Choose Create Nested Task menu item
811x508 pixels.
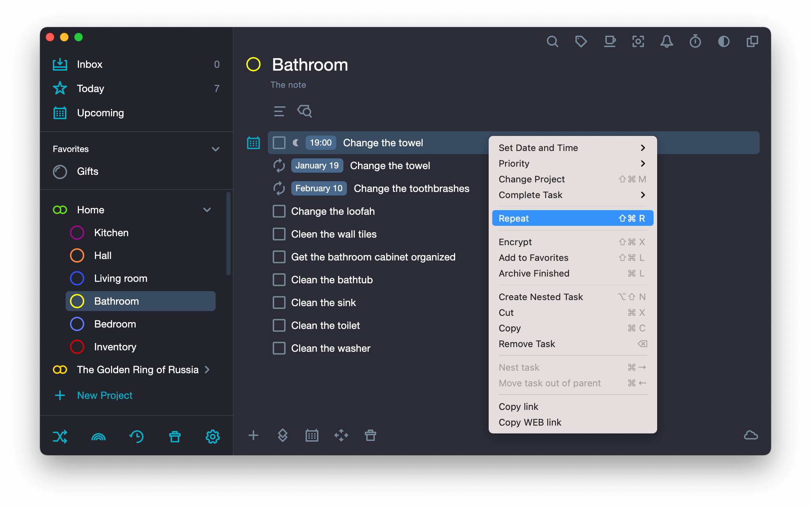573,297
